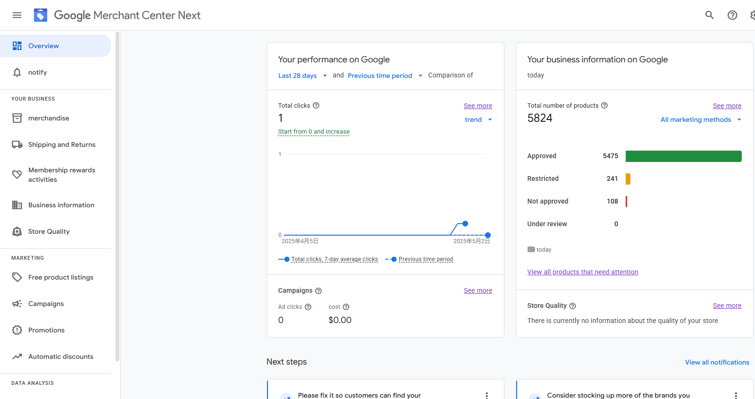755x399 pixels.
Task: Click 'Start from 0 and increase' text
Action: tap(314, 132)
